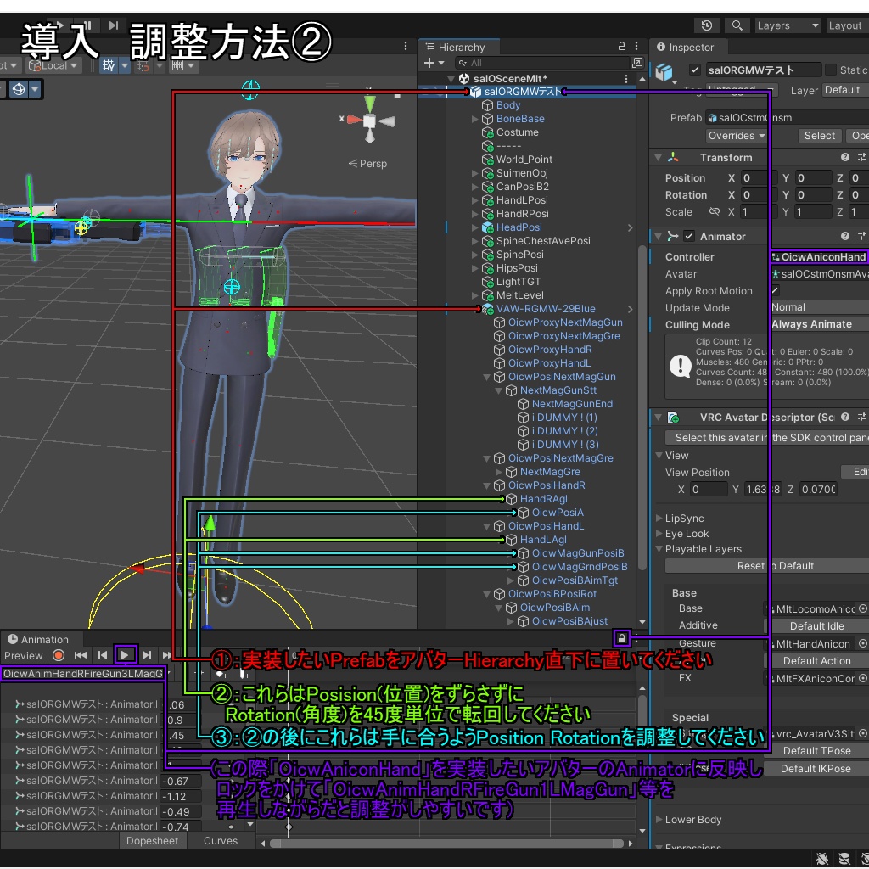Select Body in the Hierarchy tree
Viewport: 869px width, 869px height.
[x=509, y=104]
